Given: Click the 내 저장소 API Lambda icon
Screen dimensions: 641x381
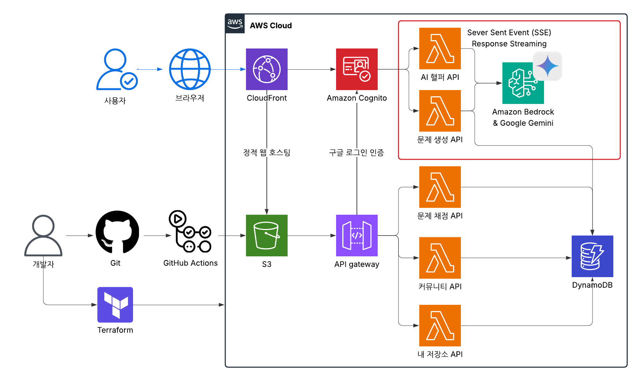Looking at the screenshot, I should click(440, 326).
